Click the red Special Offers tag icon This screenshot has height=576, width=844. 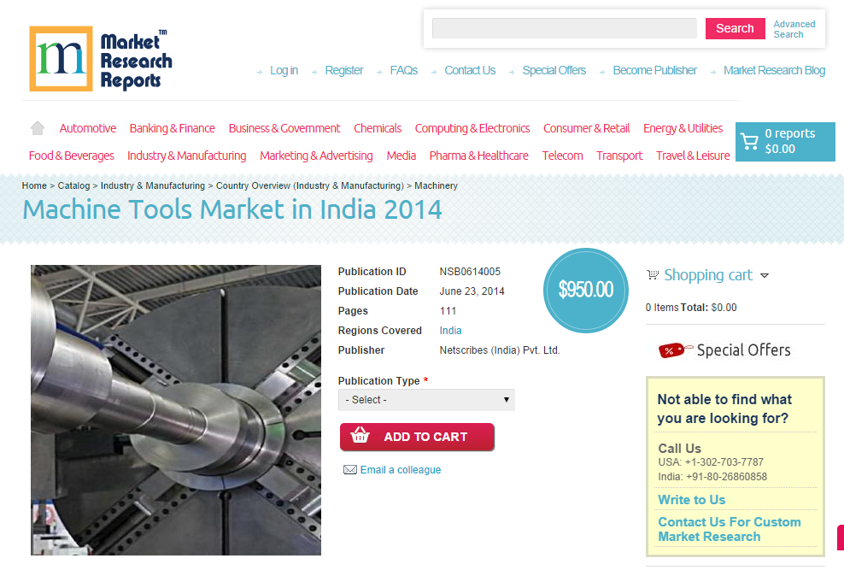[675, 350]
